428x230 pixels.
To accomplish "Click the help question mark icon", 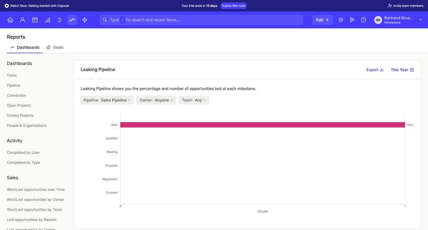I will coord(363,20).
